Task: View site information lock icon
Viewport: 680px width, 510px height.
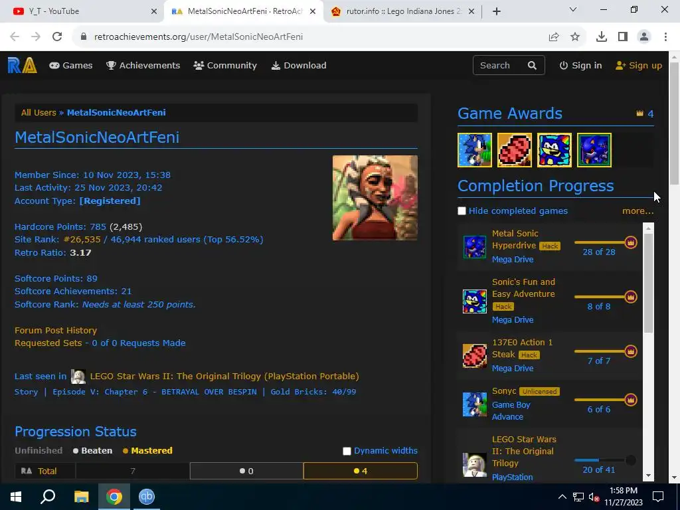Action: tap(84, 37)
